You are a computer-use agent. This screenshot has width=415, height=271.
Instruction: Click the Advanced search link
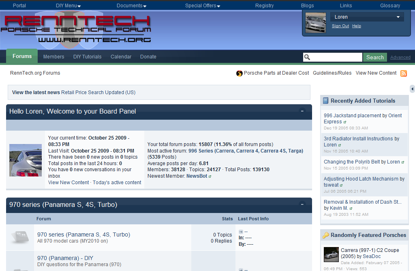[400, 57]
